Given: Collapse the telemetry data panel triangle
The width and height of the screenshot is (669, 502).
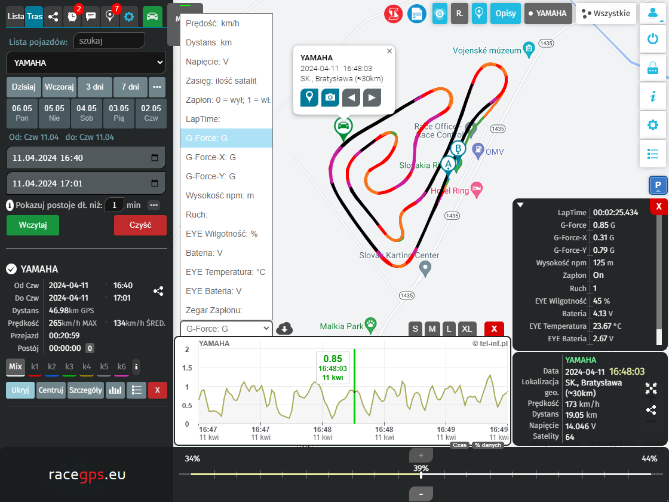Looking at the screenshot, I should (520, 205).
